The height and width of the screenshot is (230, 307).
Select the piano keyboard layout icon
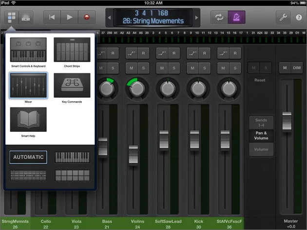[x=72, y=158]
